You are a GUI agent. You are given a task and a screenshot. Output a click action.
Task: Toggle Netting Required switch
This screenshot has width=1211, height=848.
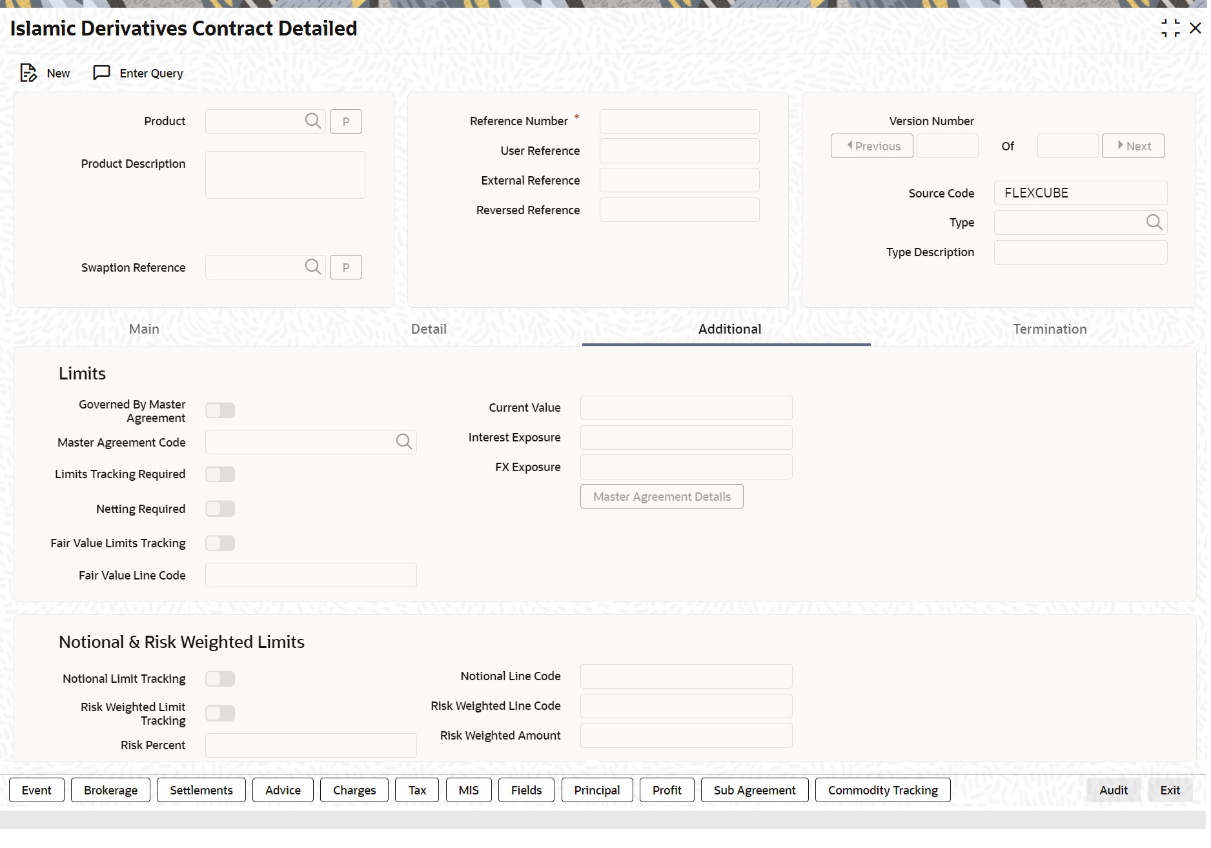[220, 509]
